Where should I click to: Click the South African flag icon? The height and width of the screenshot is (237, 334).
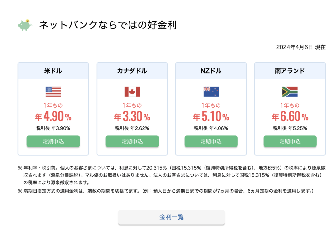[x=290, y=92]
